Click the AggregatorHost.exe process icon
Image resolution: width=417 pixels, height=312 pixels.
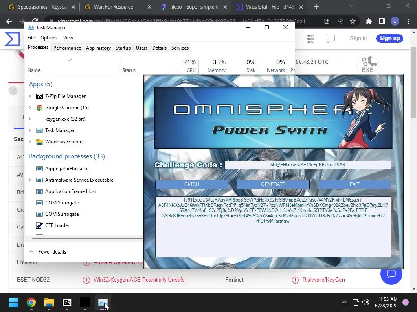point(40,169)
